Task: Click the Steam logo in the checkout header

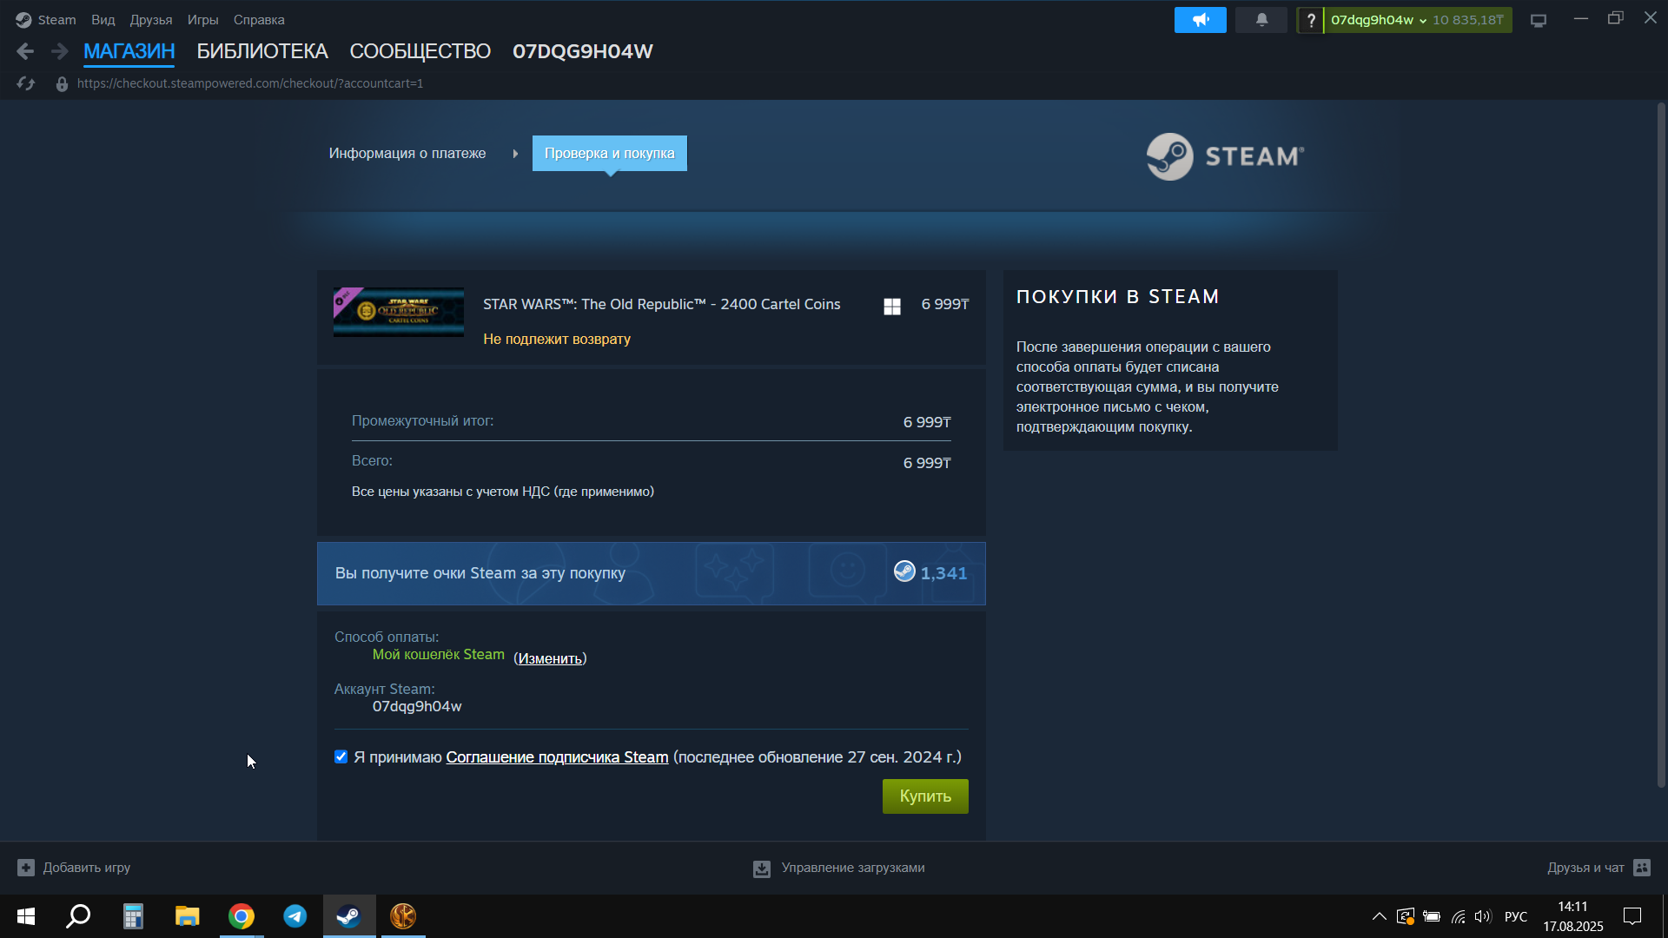Action: tap(1225, 156)
